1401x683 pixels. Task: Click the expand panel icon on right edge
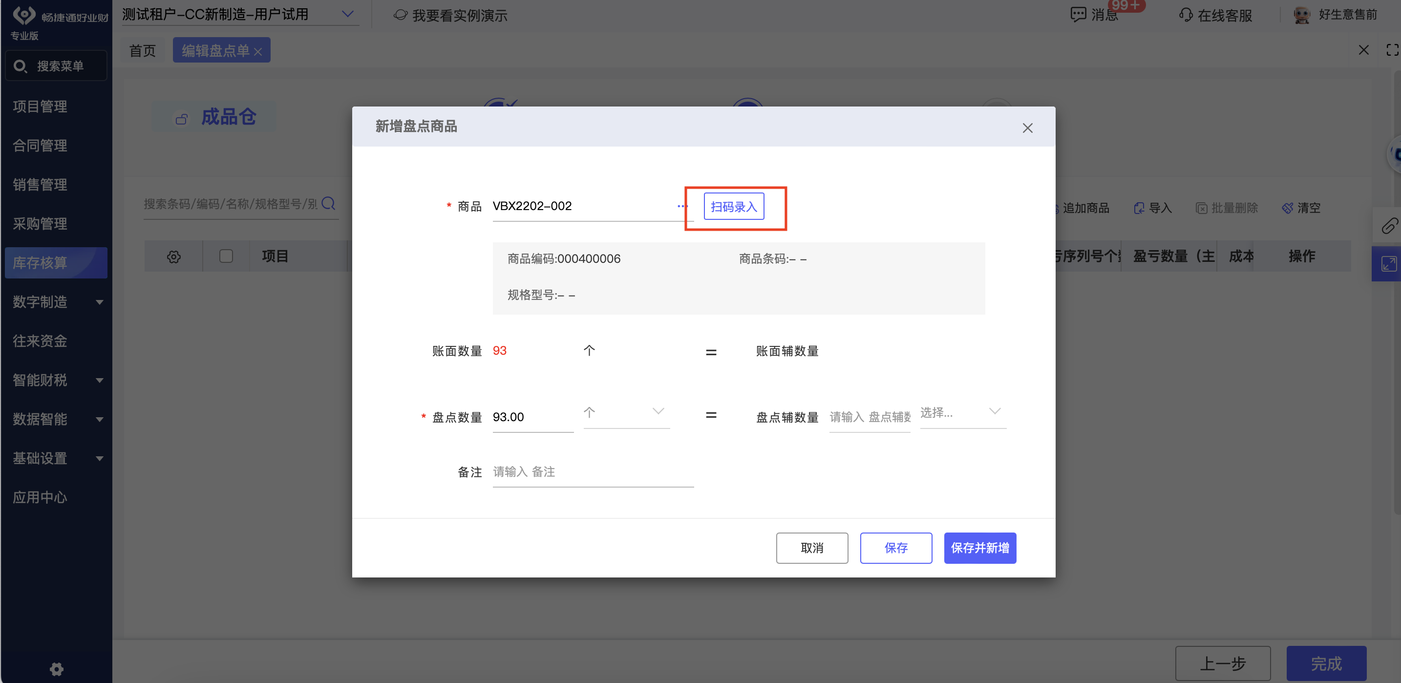pos(1388,264)
